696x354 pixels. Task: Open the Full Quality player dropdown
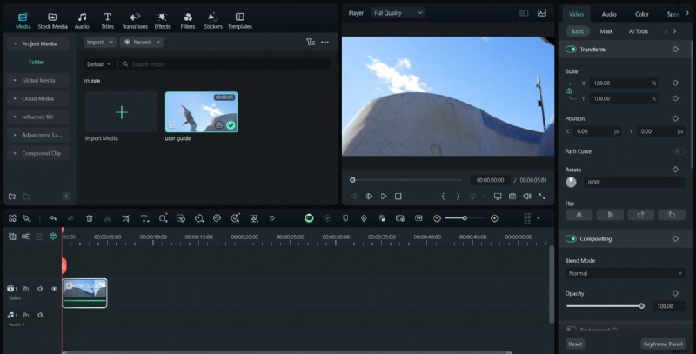point(398,13)
